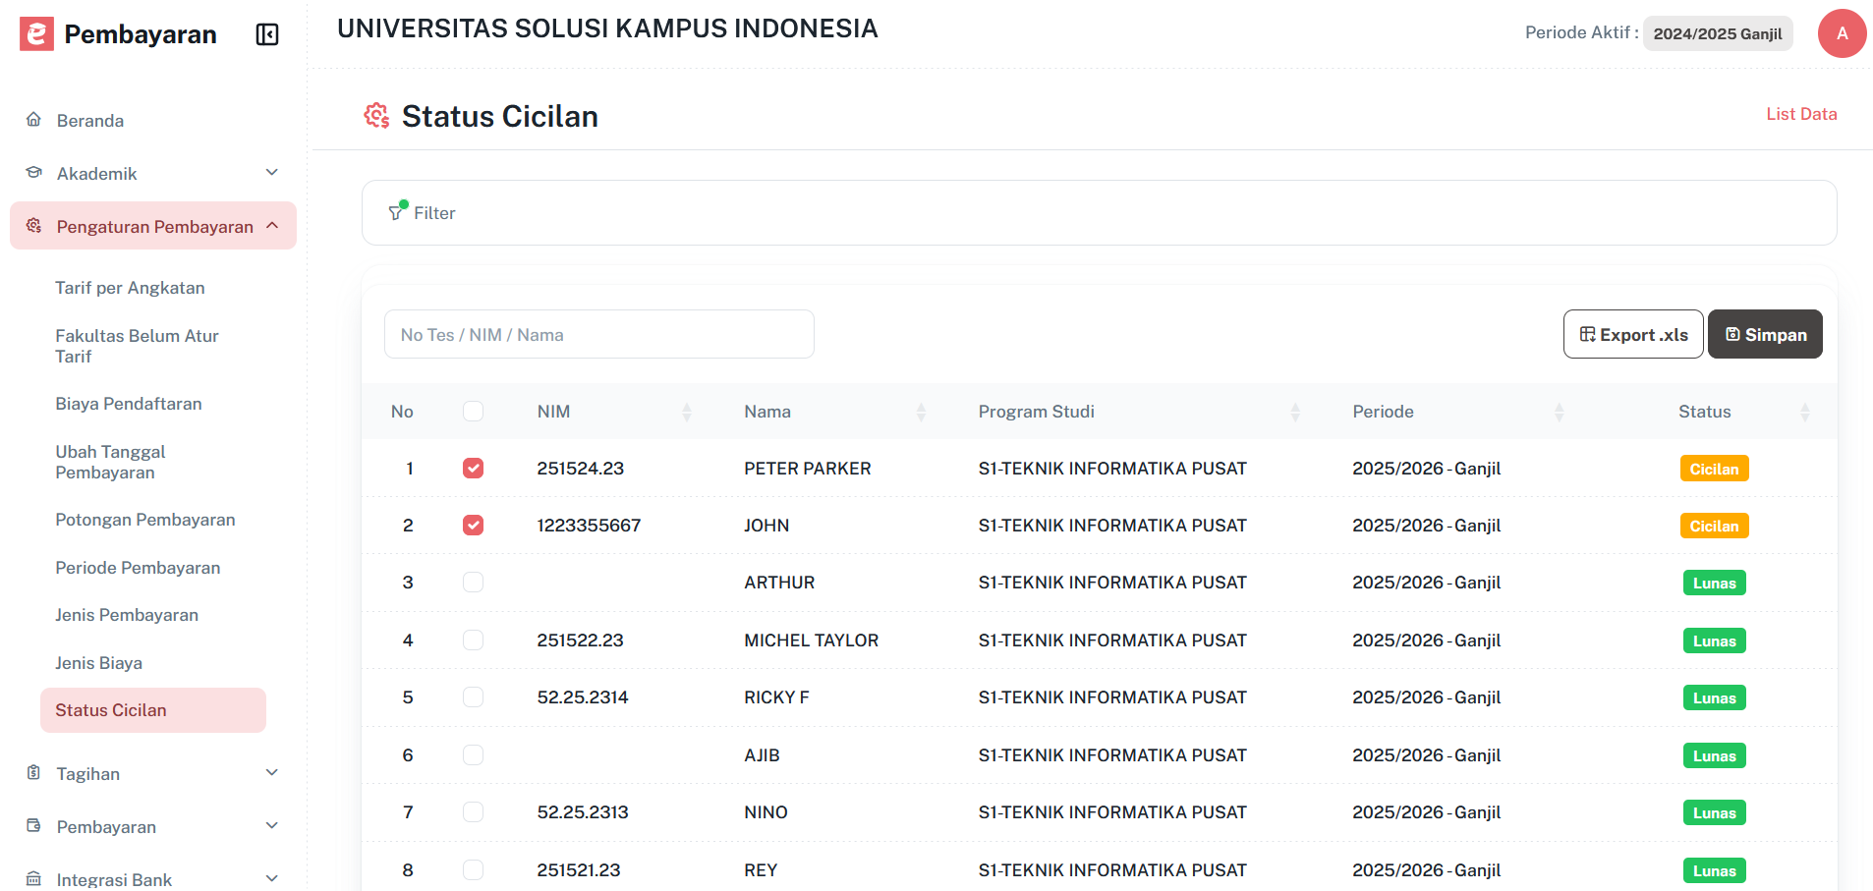1873x891 pixels.
Task: Click the gear icon beside Status Cicilan heading
Action: tap(376, 116)
